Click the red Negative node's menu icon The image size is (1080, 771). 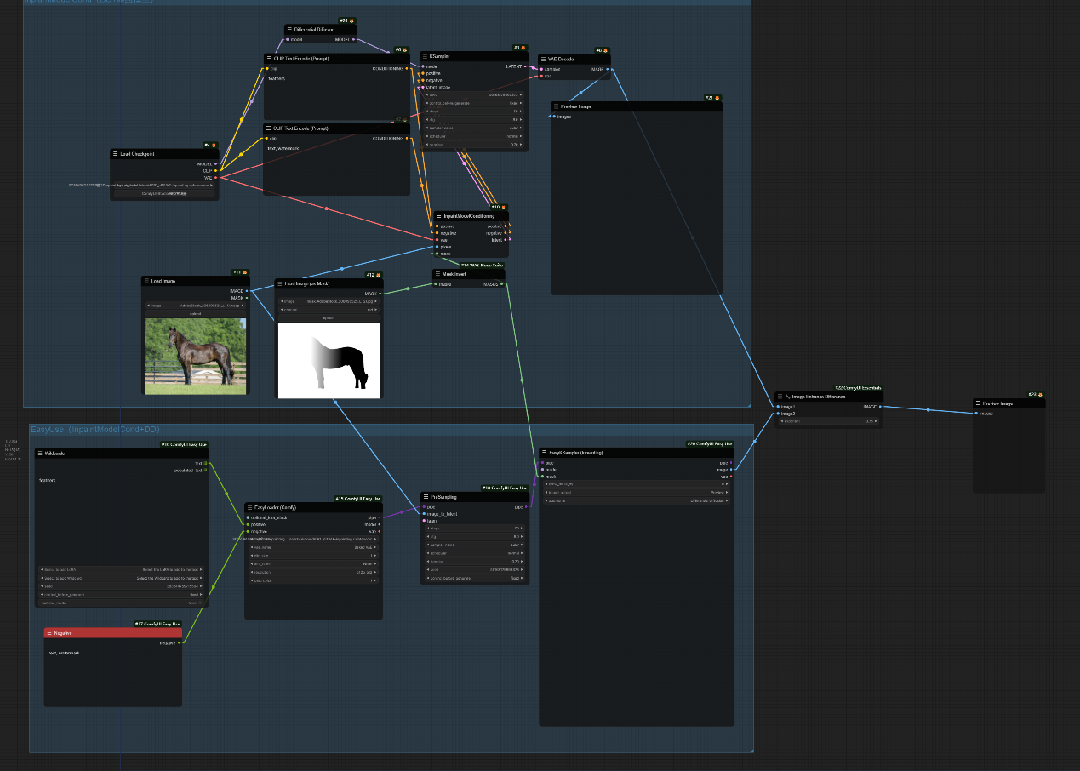[x=49, y=633]
